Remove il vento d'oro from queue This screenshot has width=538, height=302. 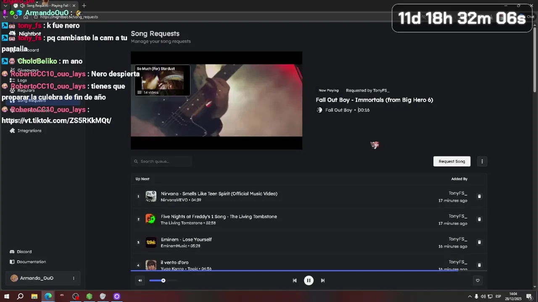(479, 265)
